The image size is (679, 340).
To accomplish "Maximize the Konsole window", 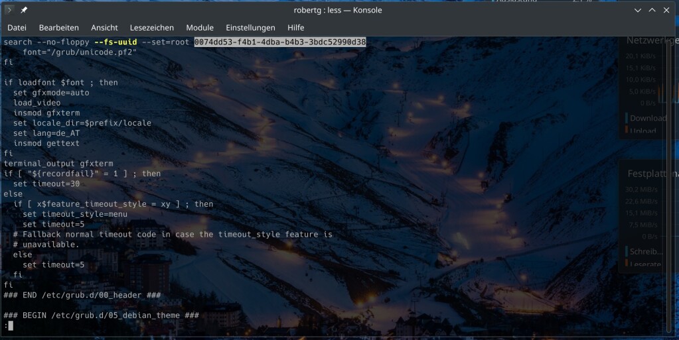I will coord(652,10).
